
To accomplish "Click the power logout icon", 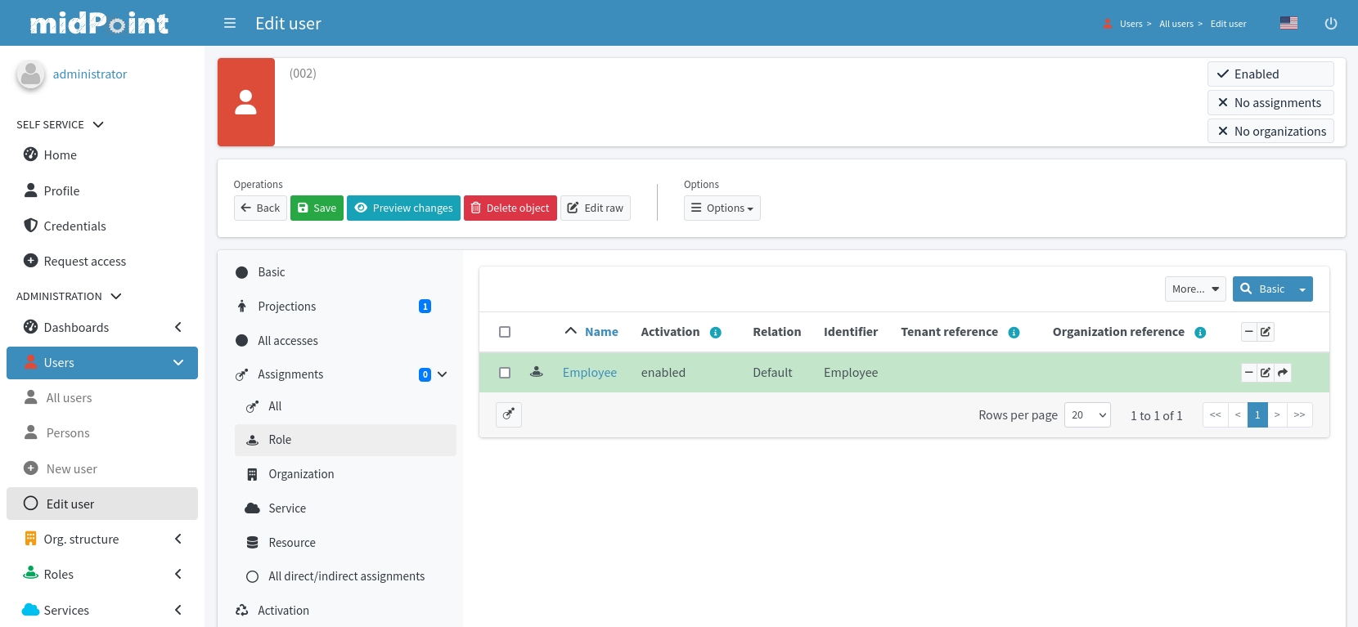I will point(1331,24).
